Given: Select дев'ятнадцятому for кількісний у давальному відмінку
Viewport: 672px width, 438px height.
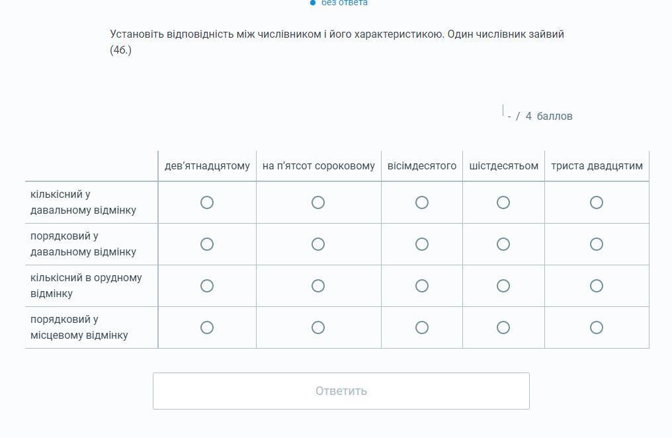Looking at the screenshot, I should click(207, 202).
